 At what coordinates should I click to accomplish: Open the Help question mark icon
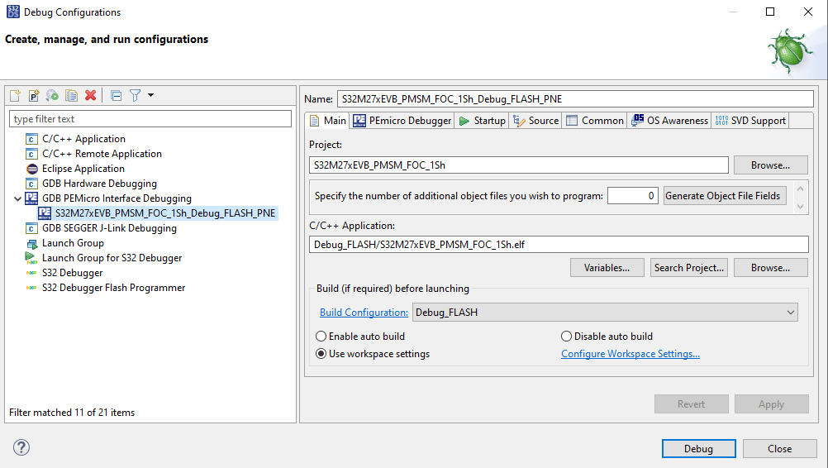tap(21, 448)
